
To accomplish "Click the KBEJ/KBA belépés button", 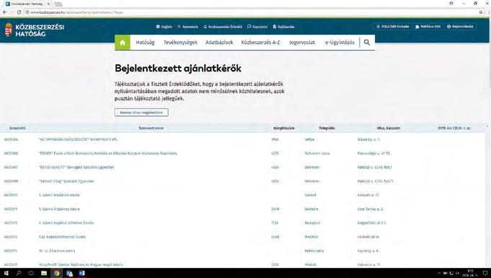I will (x=393, y=27).
